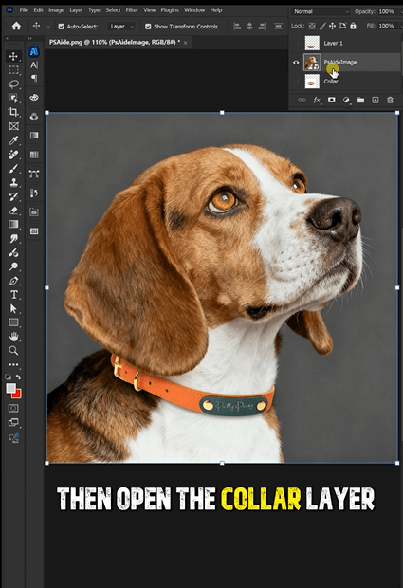Swap foreground and background colors
Image resolution: width=403 pixels, height=588 pixels.
(18, 377)
